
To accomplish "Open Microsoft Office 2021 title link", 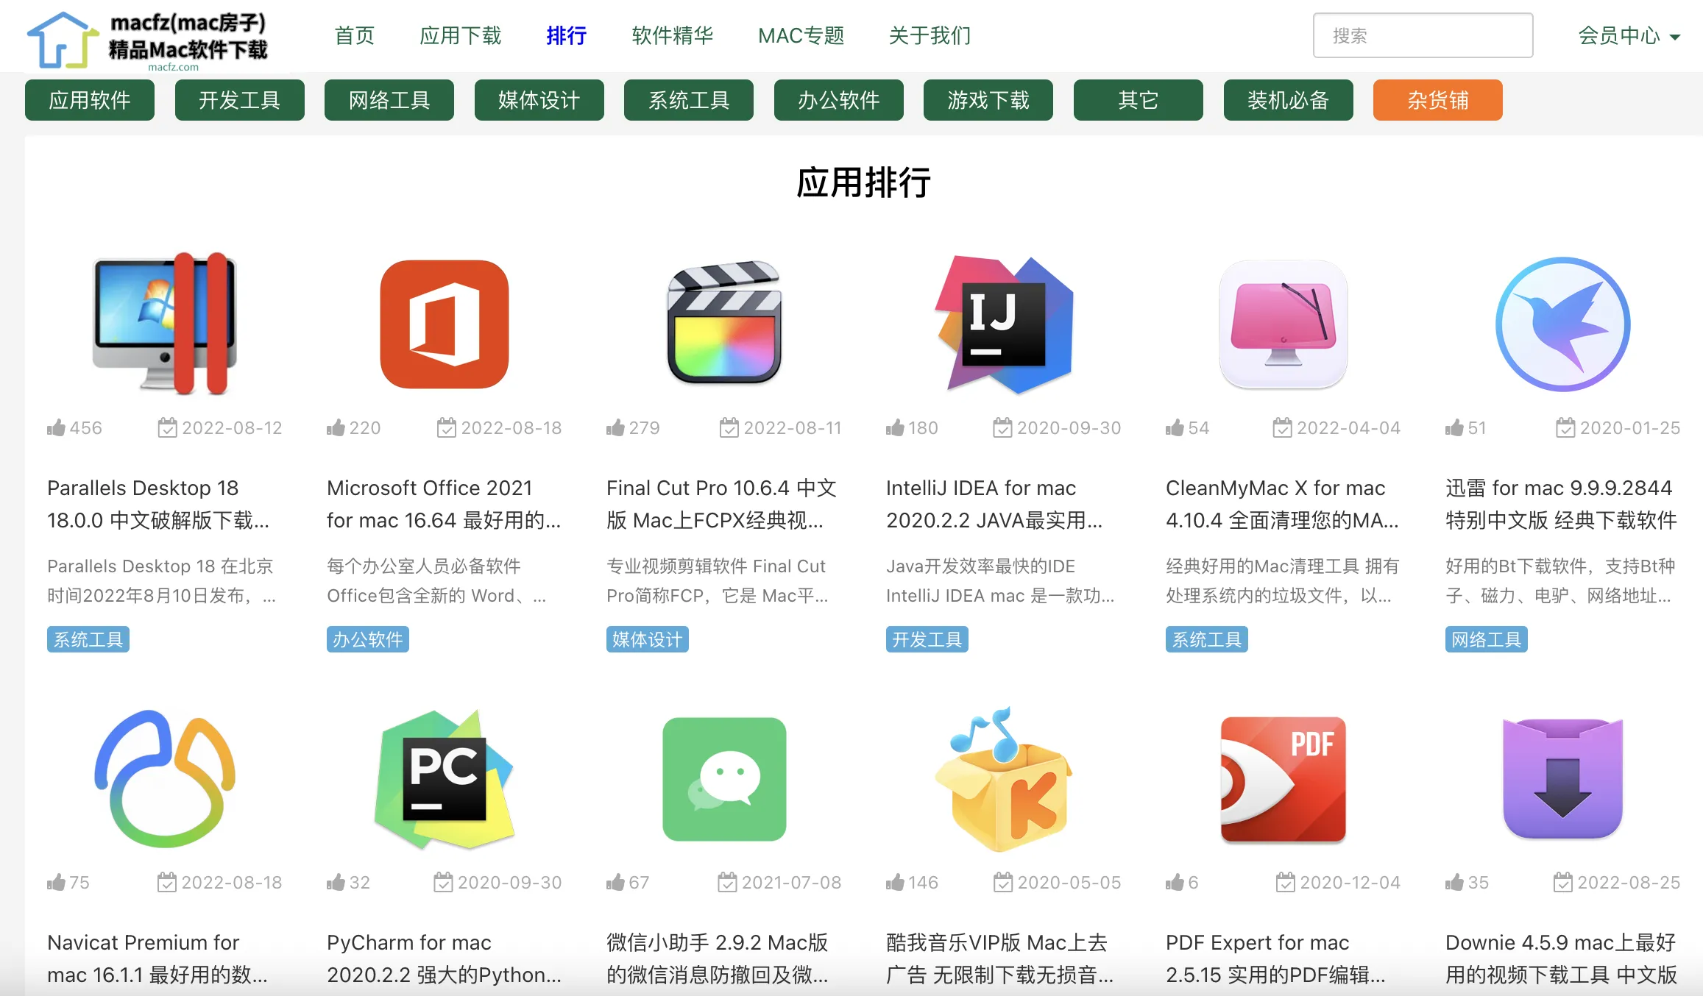I will pyautogui.click(x=444, y=504).
